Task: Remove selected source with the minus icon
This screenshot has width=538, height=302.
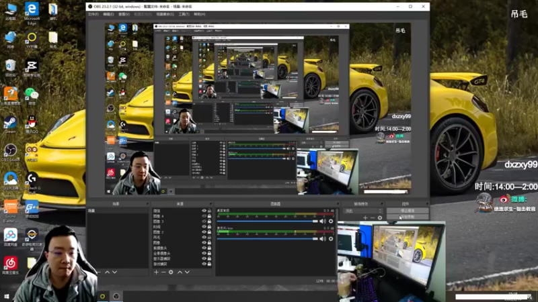Action: pyautogui.click(x=163, y=272)
